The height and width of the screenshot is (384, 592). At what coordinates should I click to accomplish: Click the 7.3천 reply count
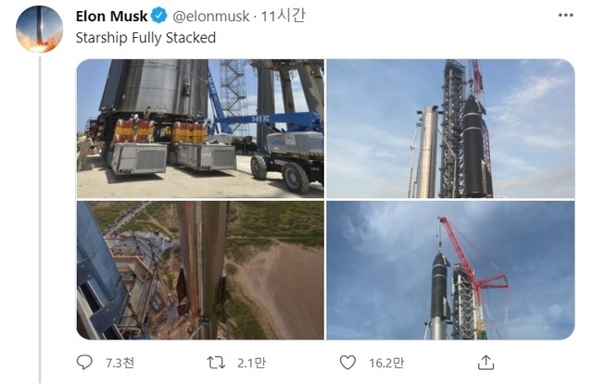pos(120,363)
